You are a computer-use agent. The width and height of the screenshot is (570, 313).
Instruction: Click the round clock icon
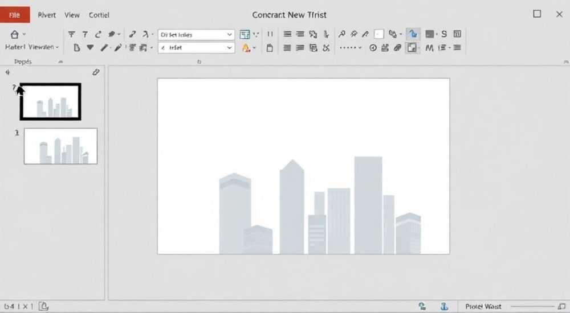coord(373,48)
